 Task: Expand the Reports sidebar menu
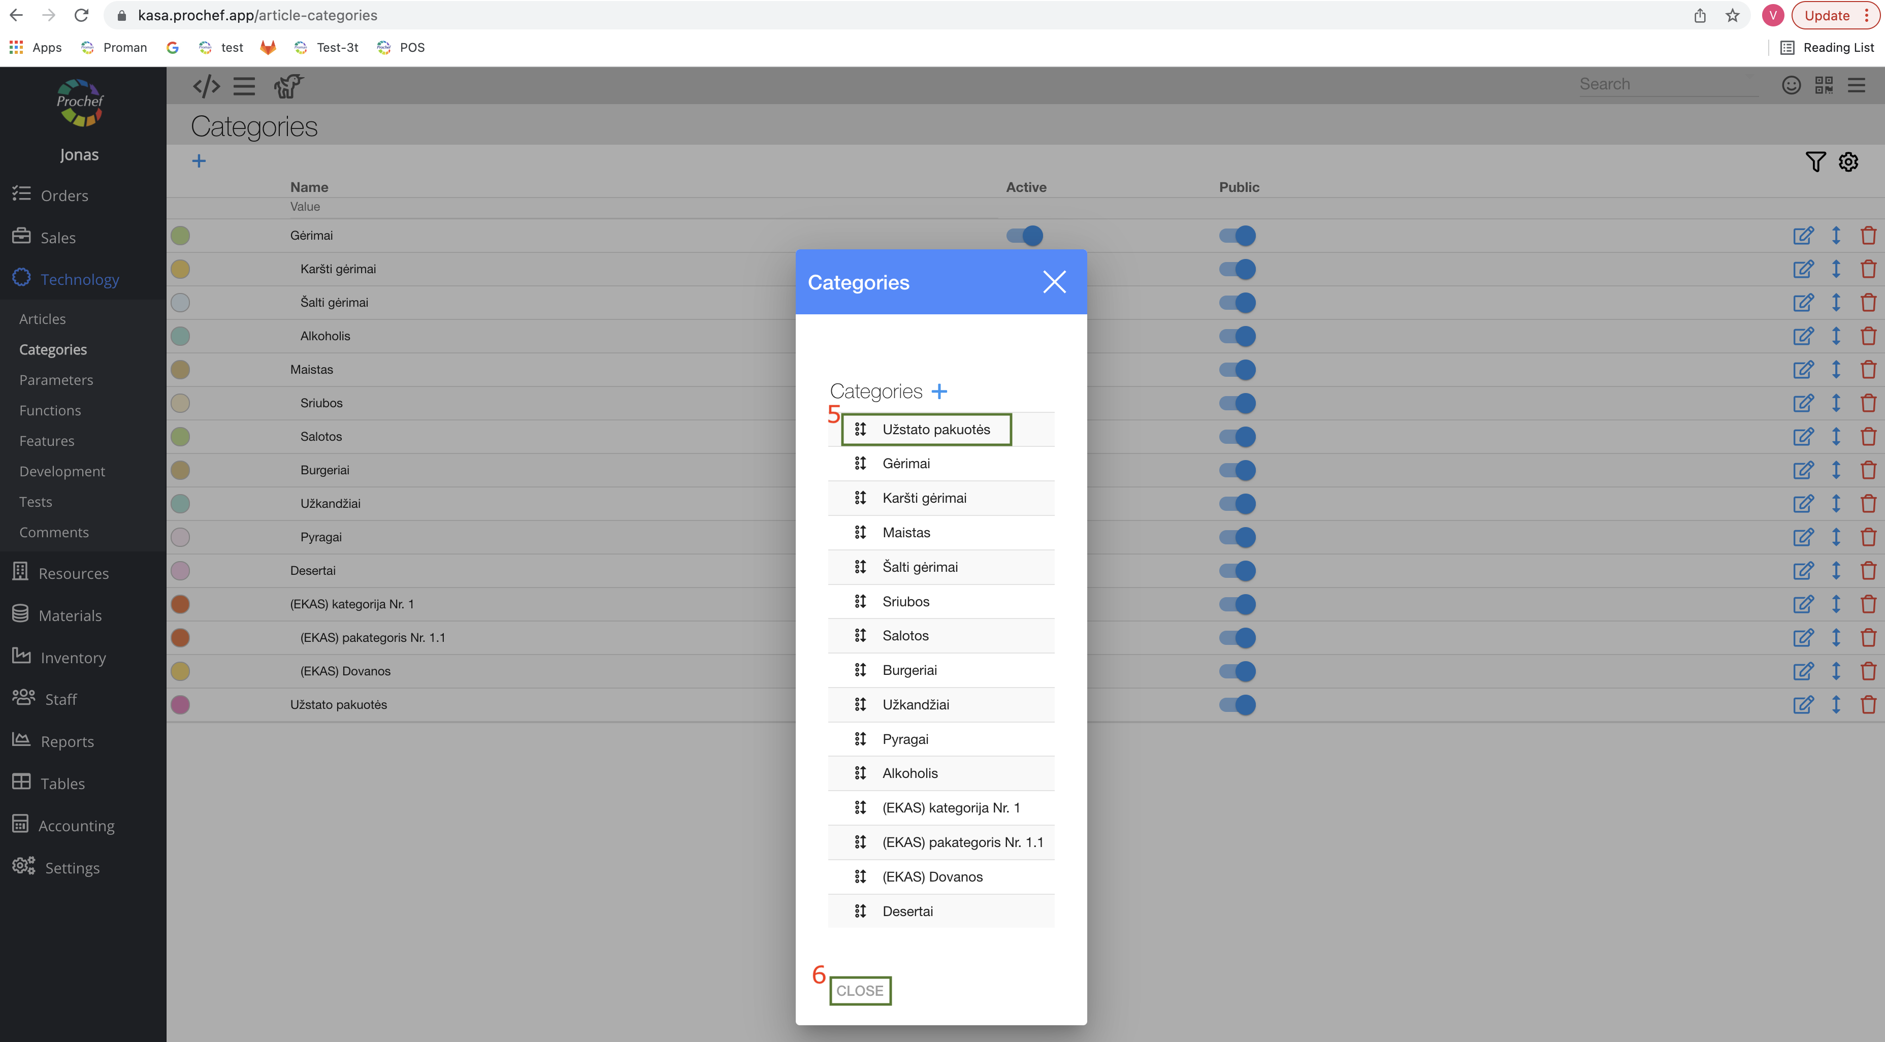click(x=67, y=741)
